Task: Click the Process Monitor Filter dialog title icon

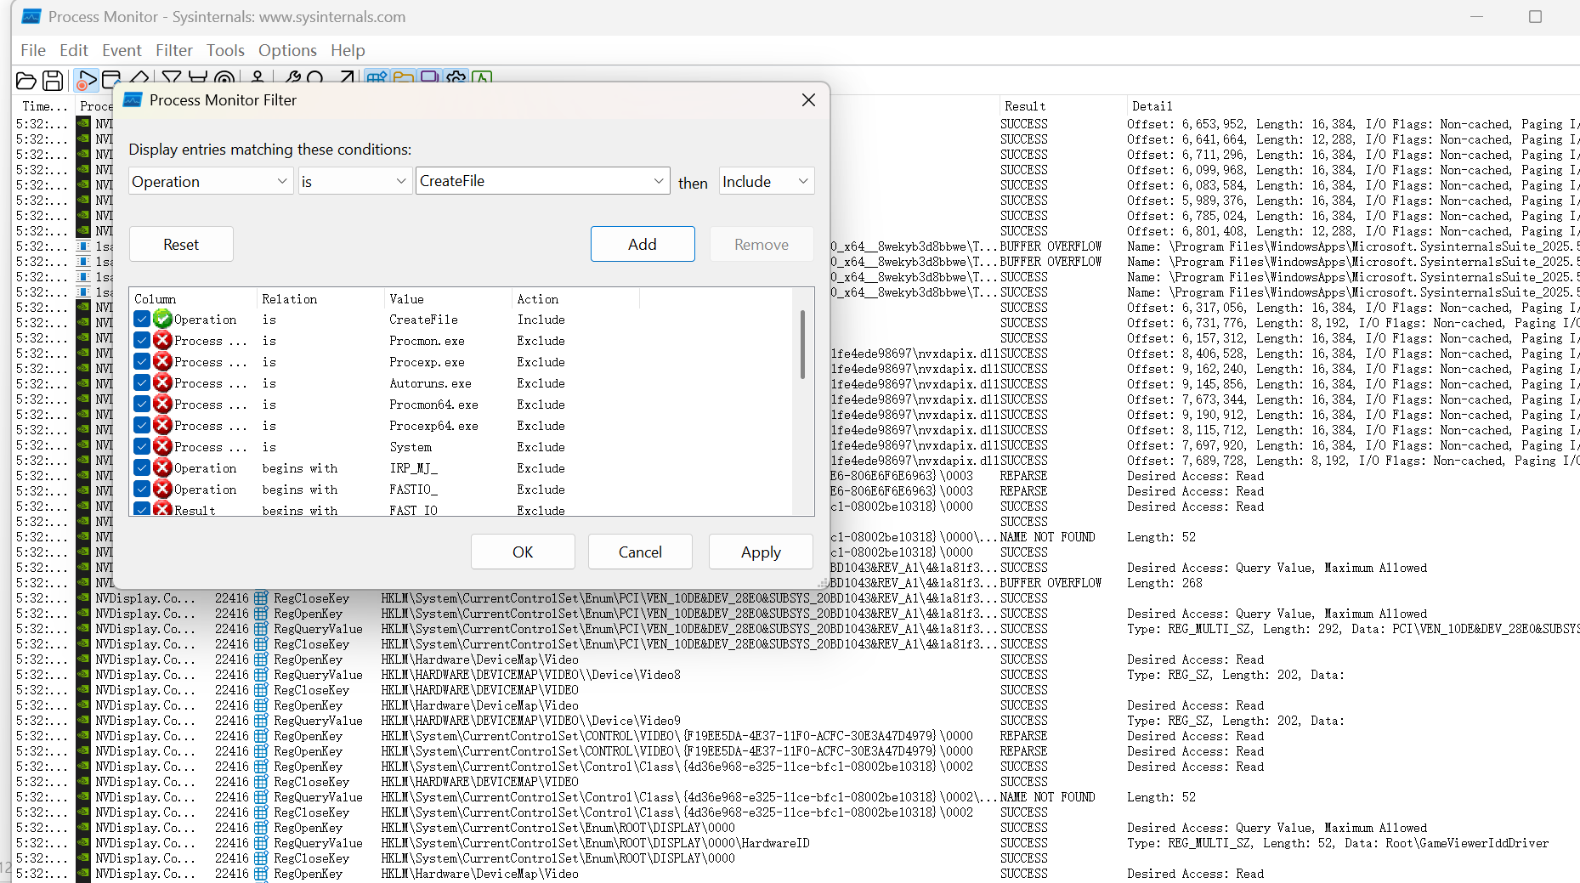Action: (x=133, y=100)
